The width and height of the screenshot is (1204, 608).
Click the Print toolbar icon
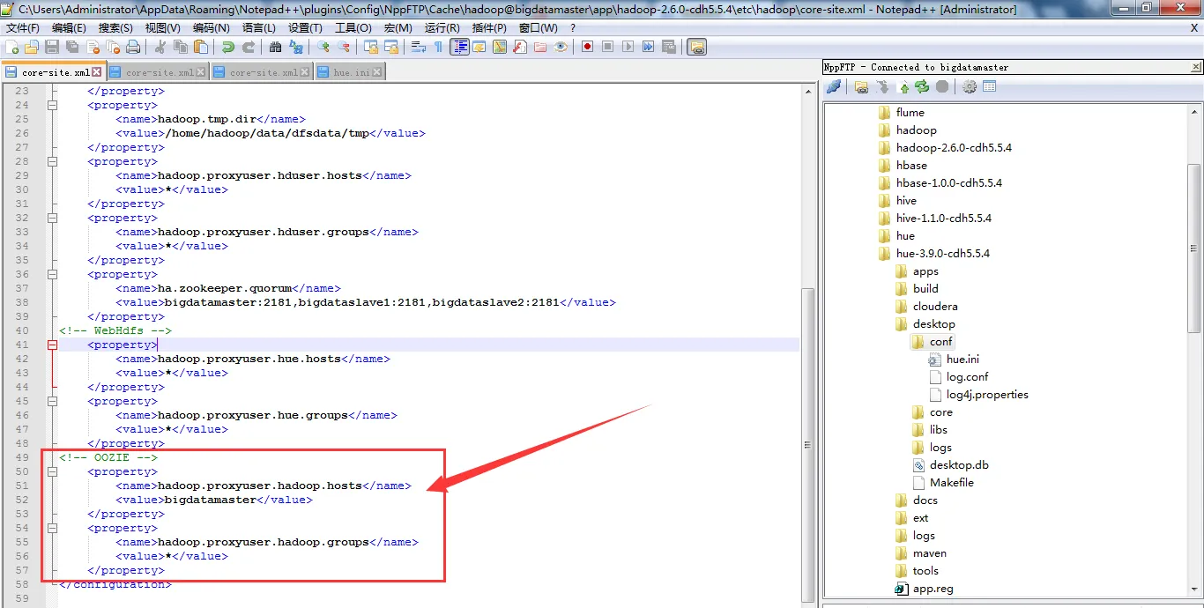pyautogui.click(x=132, y=47)
